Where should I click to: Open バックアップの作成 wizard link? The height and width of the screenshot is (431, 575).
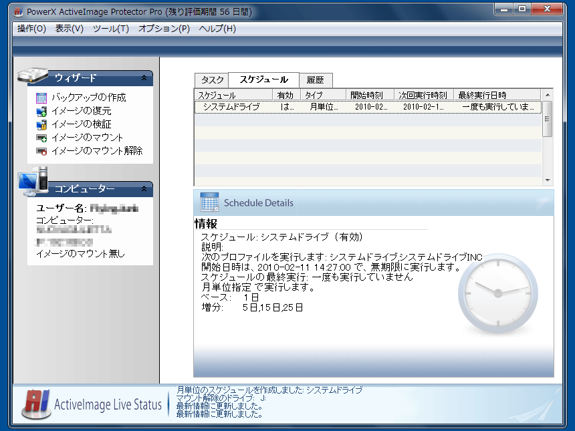point(89,98)
